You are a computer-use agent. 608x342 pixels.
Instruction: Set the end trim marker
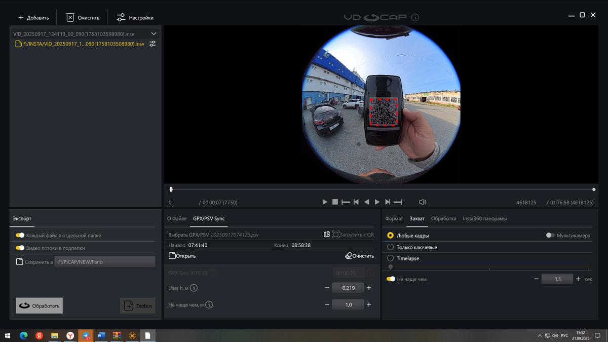(398, 202)
